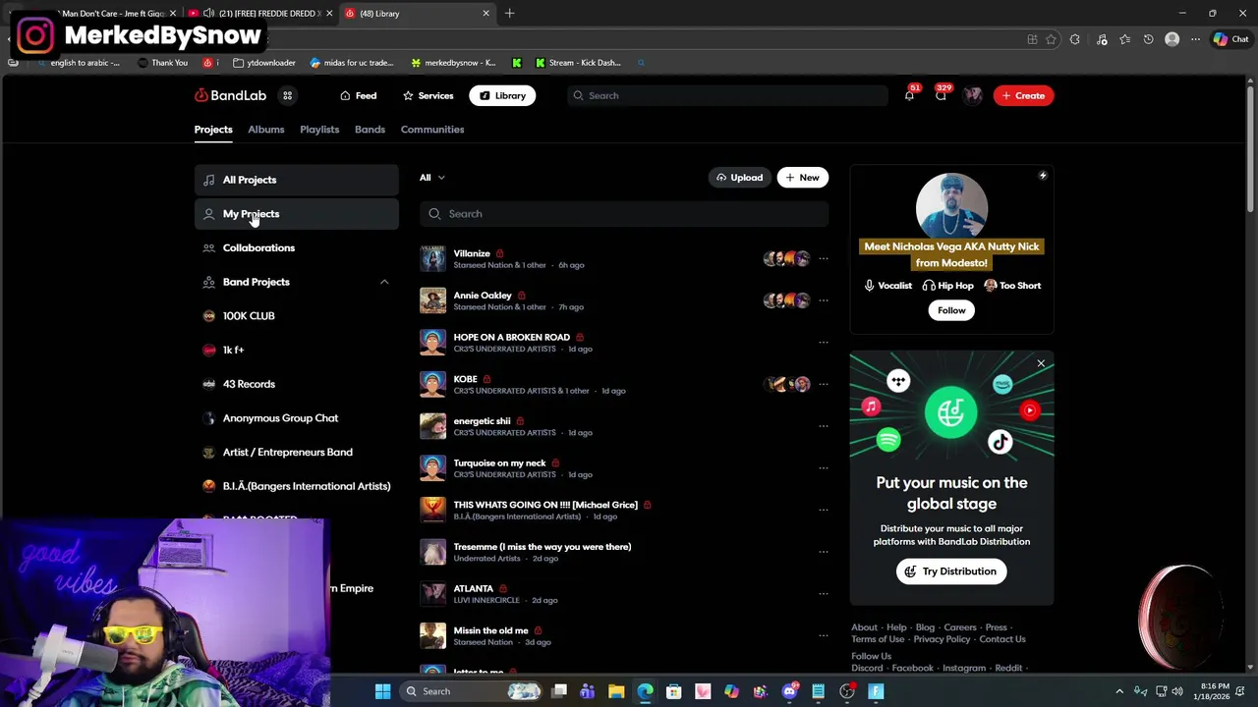This screenshot has height=707, width=1258.
Task: Open the lightning icon on suggested artist card
Action: tap(1043, 176)
